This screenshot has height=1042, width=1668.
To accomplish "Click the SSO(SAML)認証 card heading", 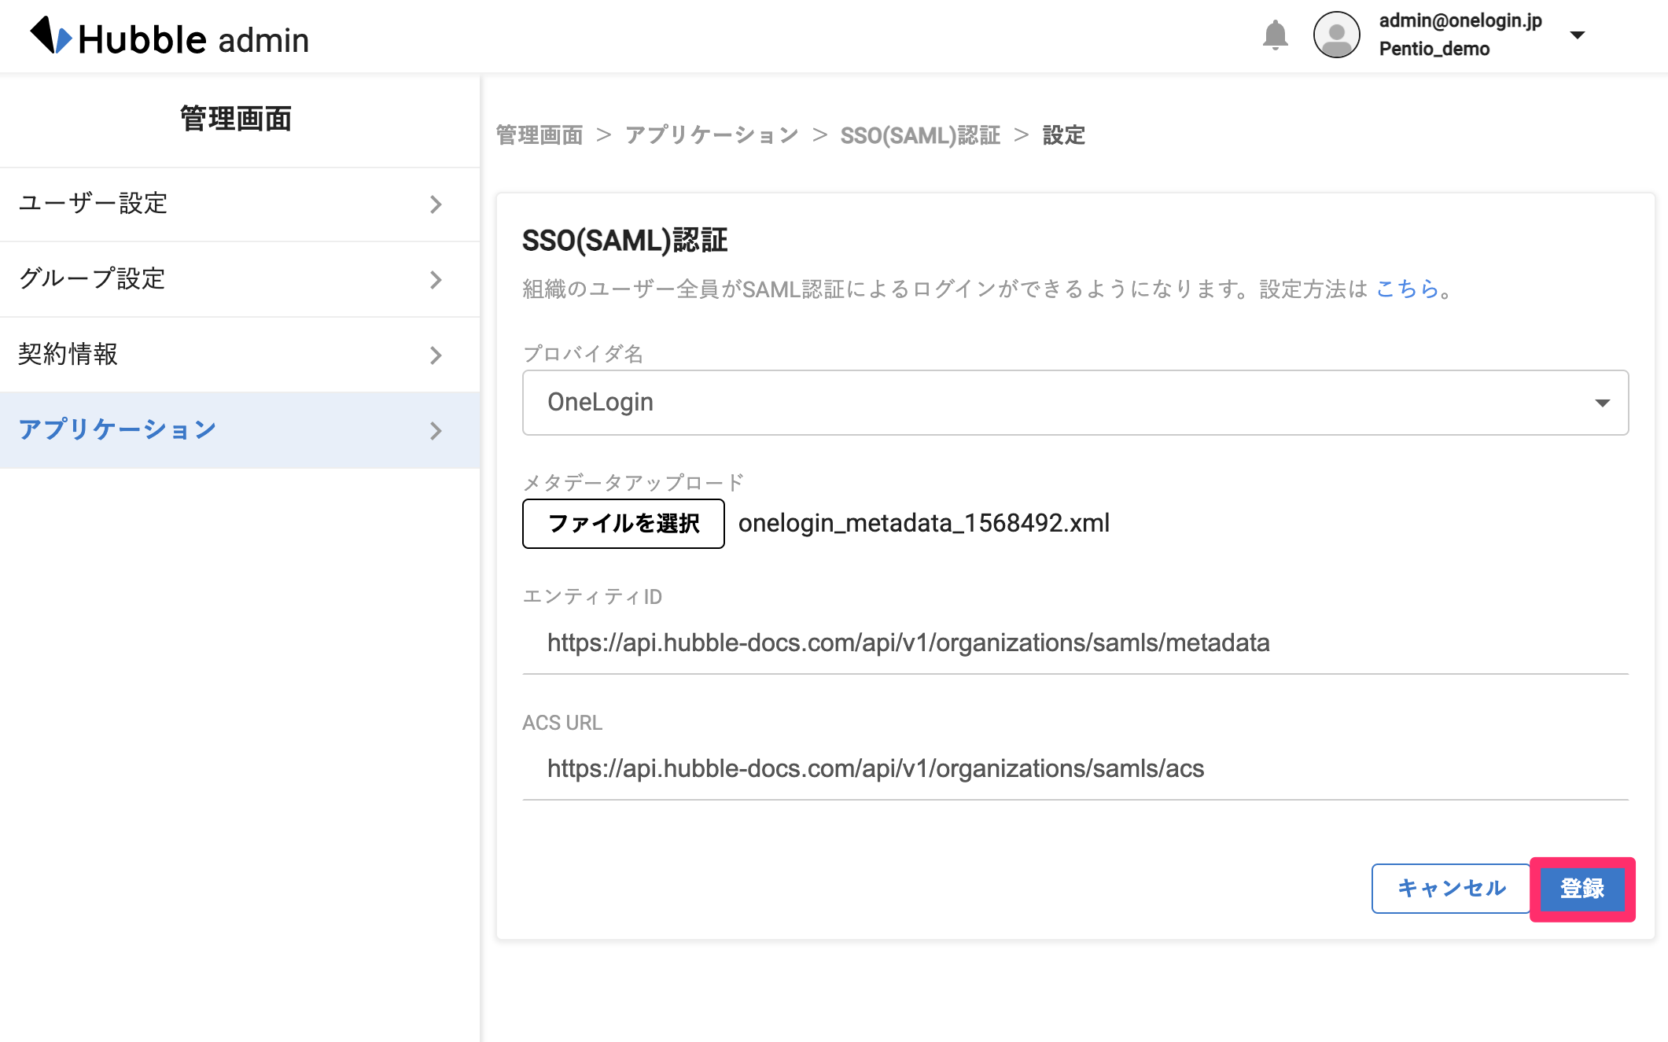I will coord(625,241).
